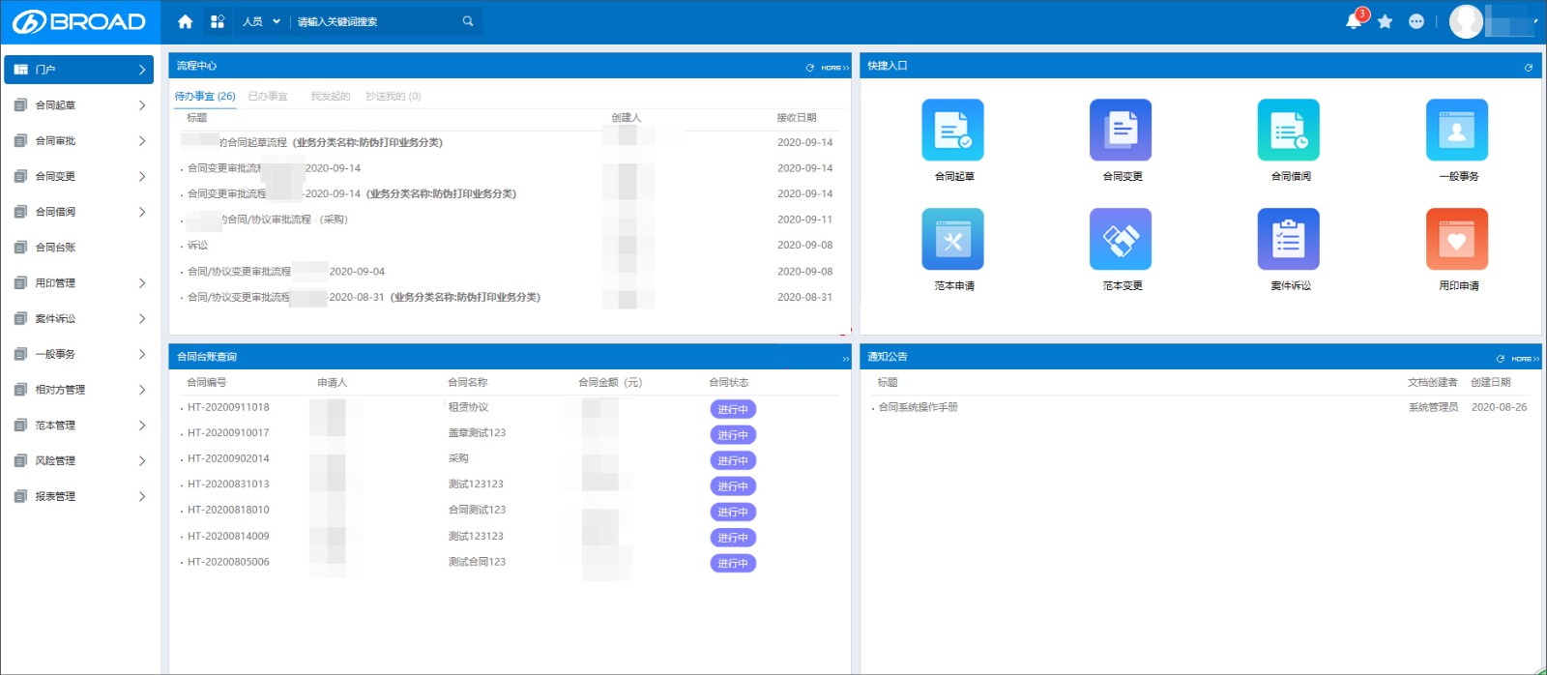Open the 合同借阅 quick entry icon
Screen dimensions: 1547x675
(1289, 130)
